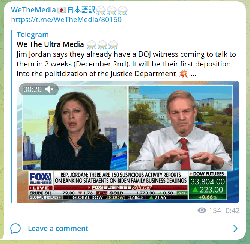Open the right chevron beside Leave a comment

click(x=235, y=229)
